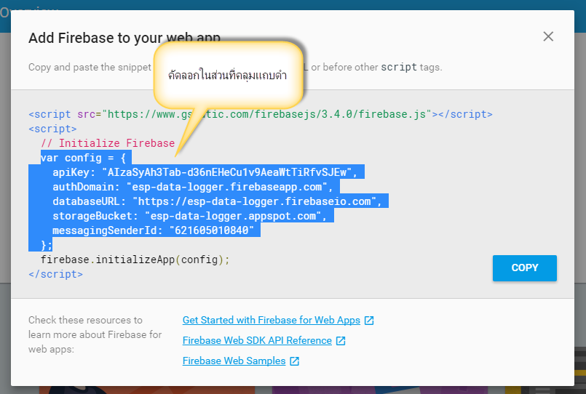The image size is (586, 394).
Task: Click the databaseURL line in snippet
Action: point(217,201)
